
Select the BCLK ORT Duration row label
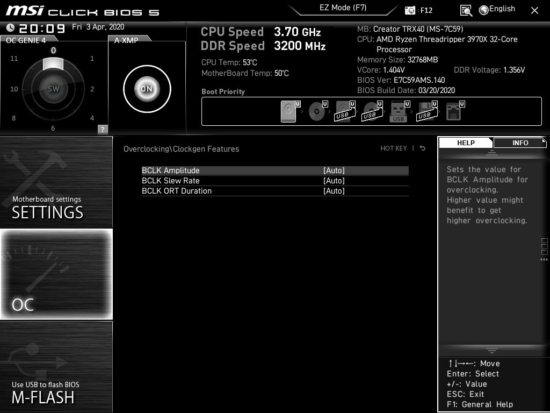tap(177, 191)
